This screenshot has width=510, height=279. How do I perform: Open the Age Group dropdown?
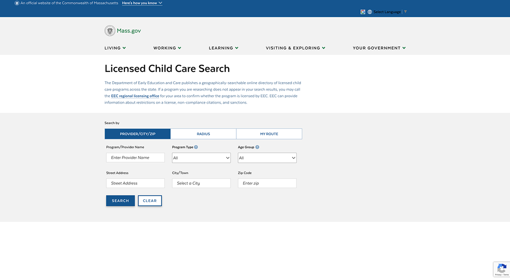[267, 158]
